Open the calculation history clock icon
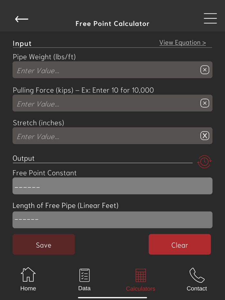This screenshot has width=225, height=300. pos(204,162)
